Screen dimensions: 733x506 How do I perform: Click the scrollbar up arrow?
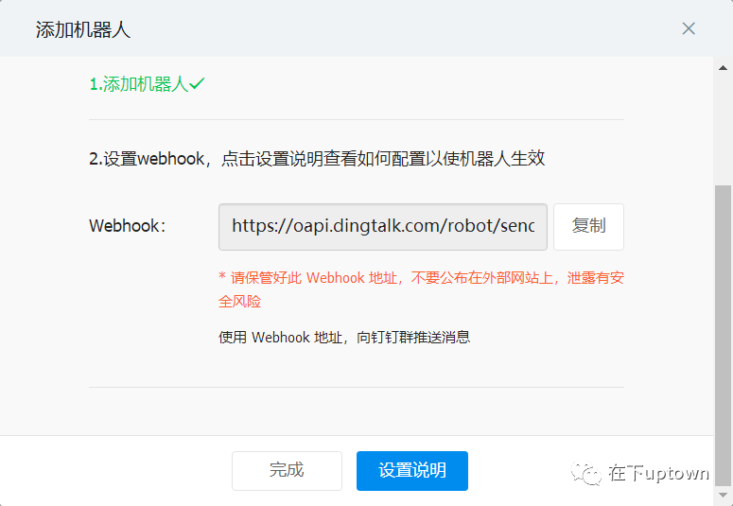(x=723, y=68)
